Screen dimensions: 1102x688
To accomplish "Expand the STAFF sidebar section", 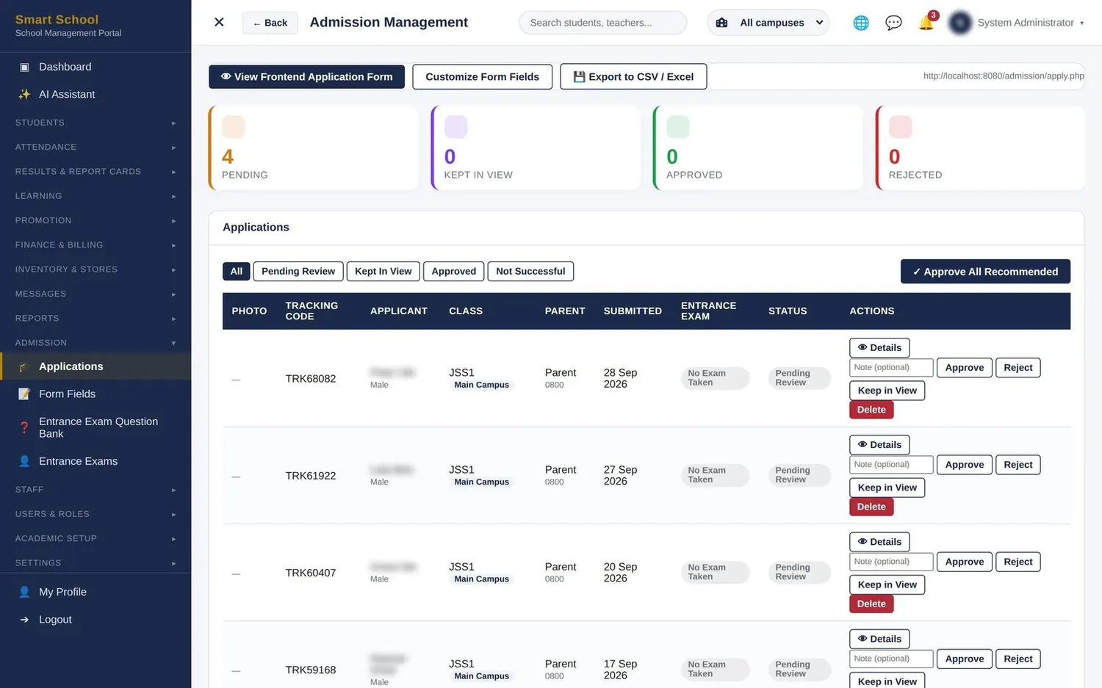I will coord(96,489).
